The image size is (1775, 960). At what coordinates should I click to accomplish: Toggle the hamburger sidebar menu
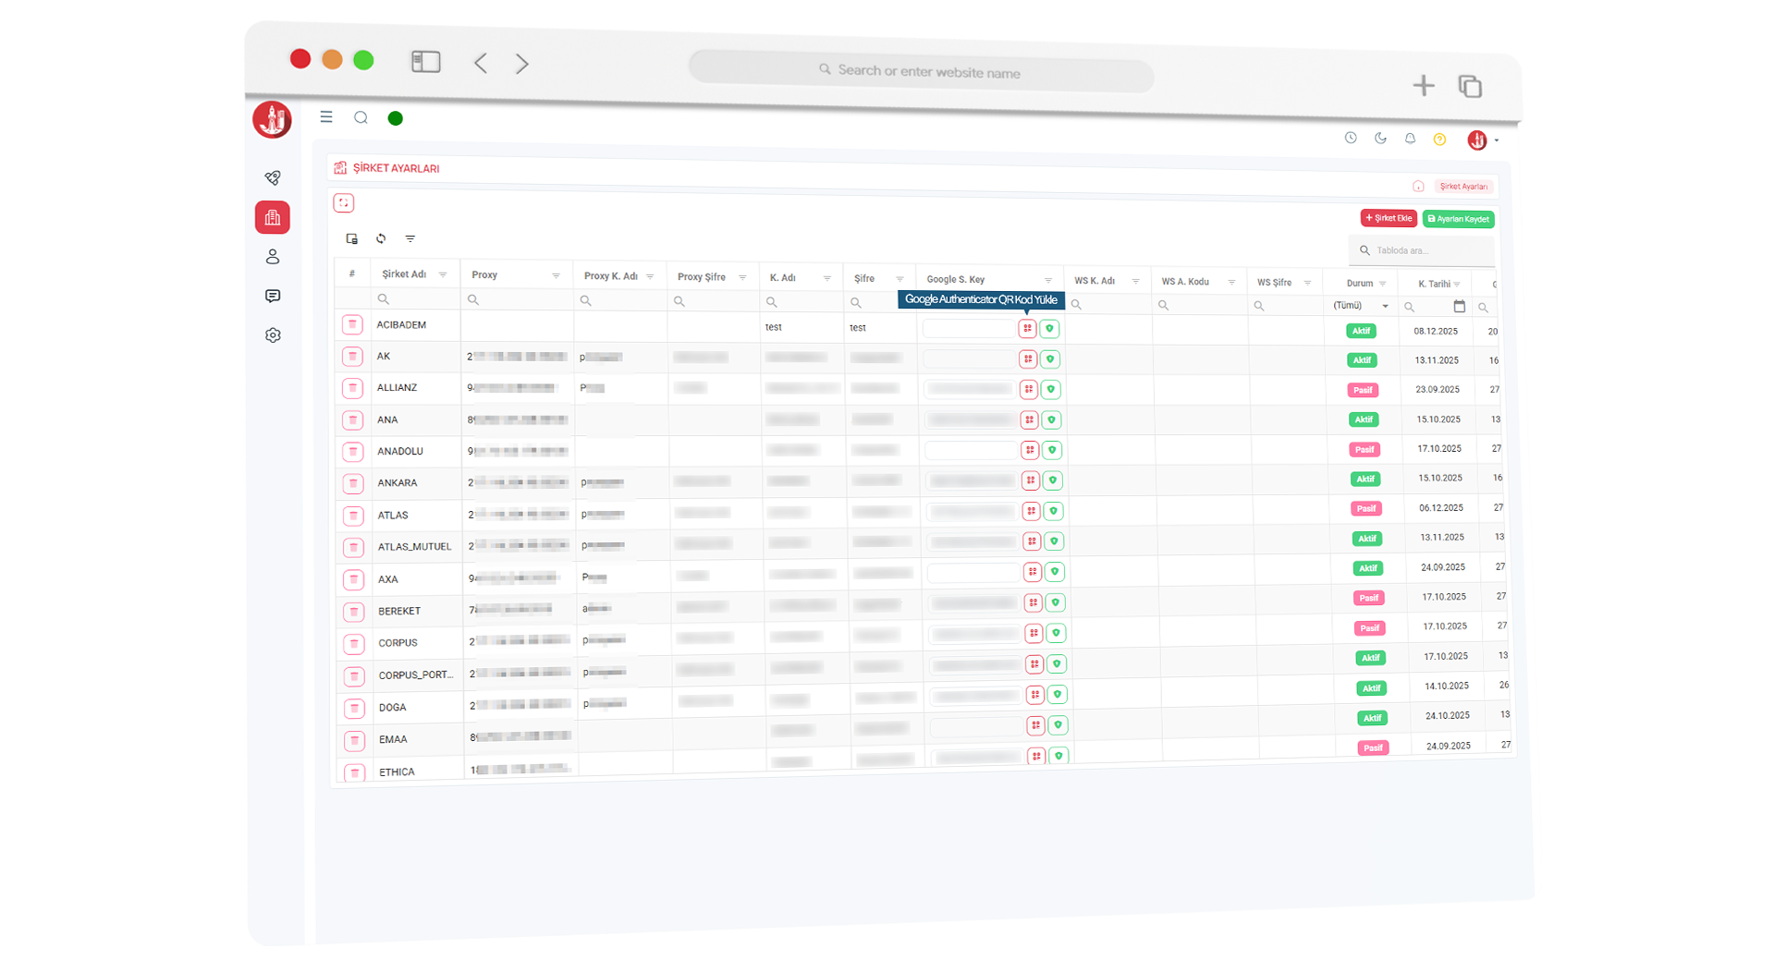click(326, 117)
